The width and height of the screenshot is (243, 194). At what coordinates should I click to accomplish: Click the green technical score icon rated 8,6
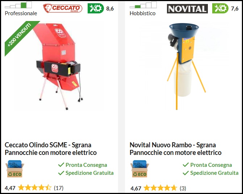(x=96, y=8)
